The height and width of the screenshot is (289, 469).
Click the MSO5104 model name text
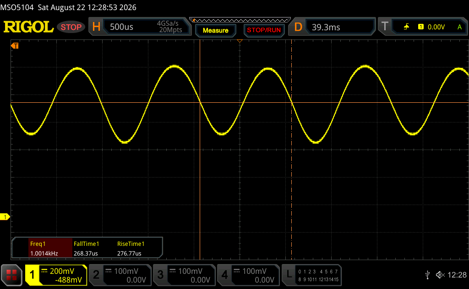[x=17, y=7]
